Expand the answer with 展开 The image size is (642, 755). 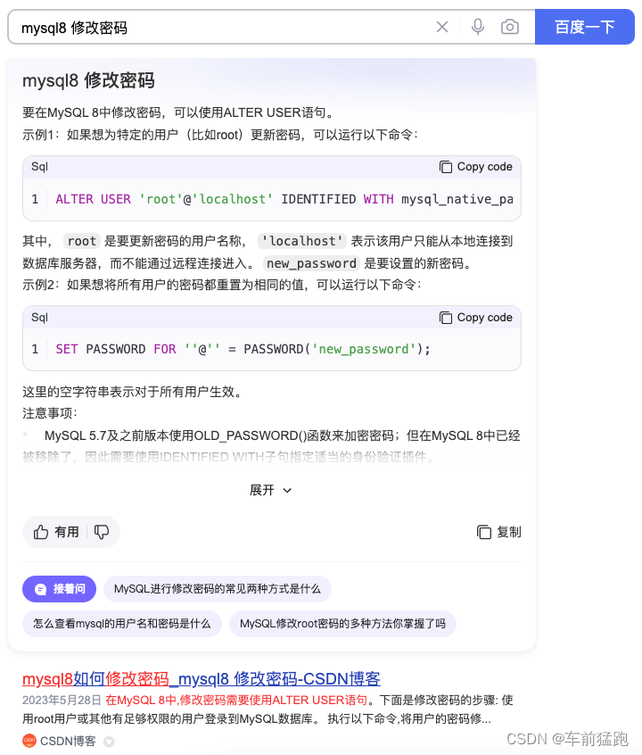click(270, 490)
